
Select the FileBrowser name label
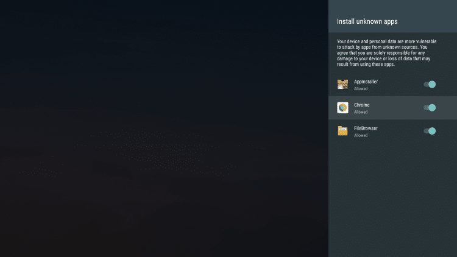pyautogui.click(x=366, y=128)
